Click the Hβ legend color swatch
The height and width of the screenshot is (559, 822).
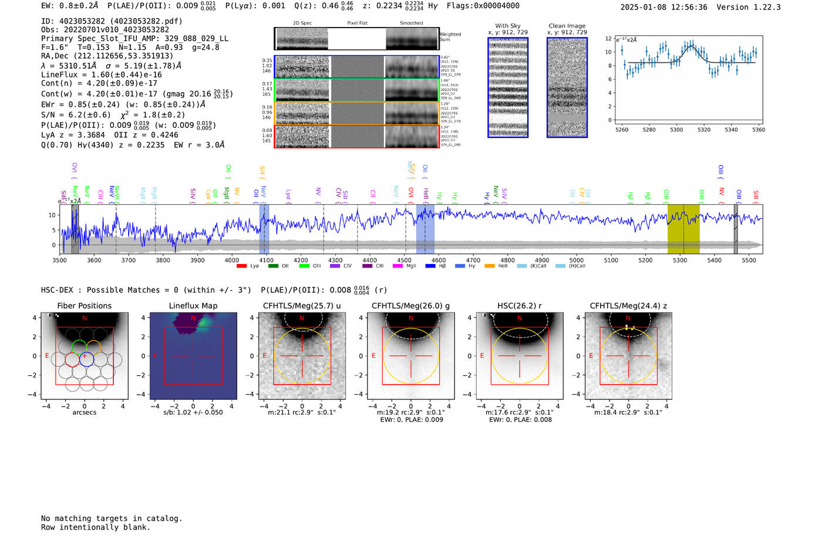click(x=430, y=266)
